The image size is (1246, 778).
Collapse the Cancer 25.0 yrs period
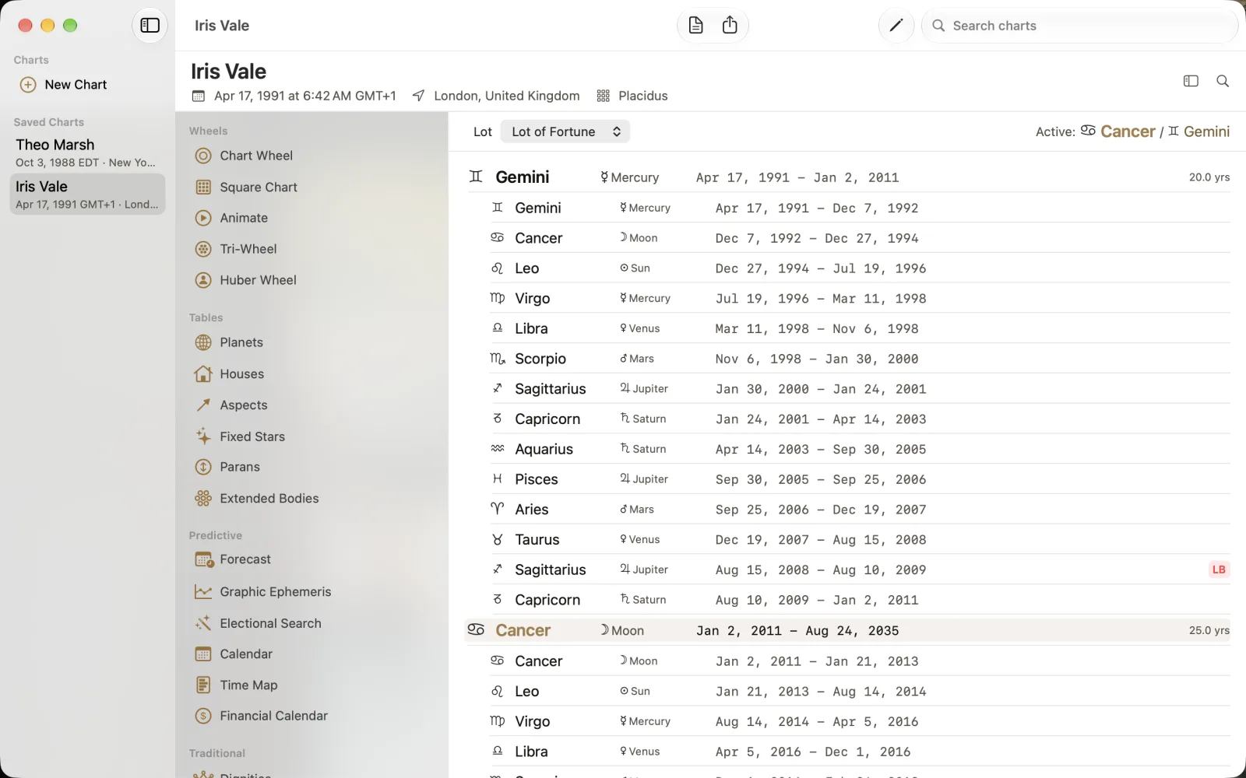[x=847, y=631]
